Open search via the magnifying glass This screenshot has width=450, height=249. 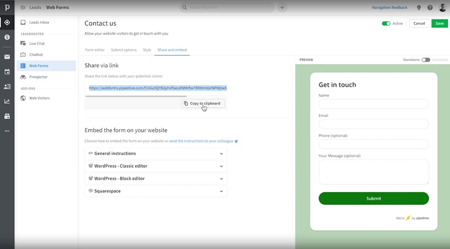pyautogui.click(x=184, y=7)
